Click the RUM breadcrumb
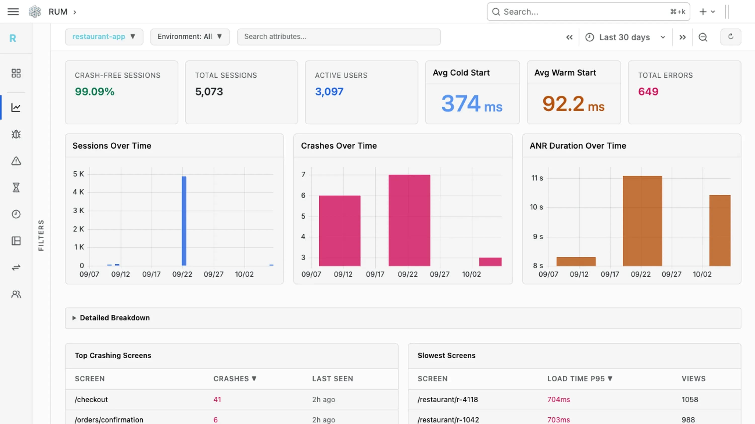Viewport: 755px width, 424px height. click(x=58, y=12)
